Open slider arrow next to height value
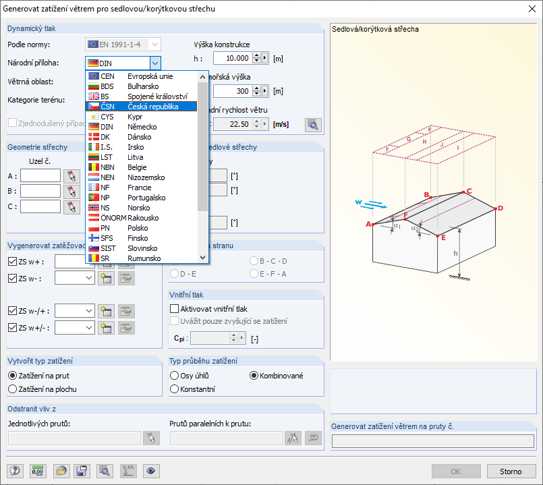Image resolution: width=543 pixels, height=485 pixels. pos(265,58)
